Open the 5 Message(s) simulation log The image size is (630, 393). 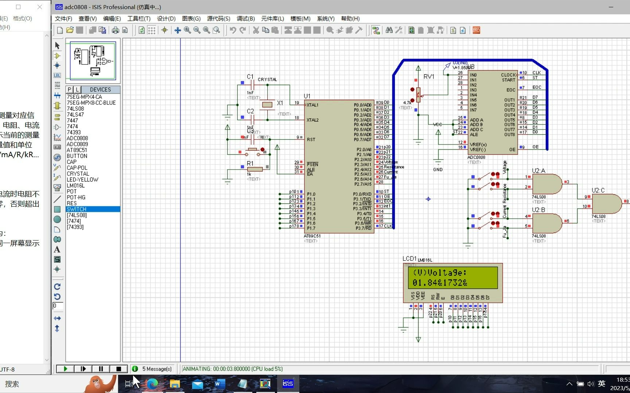coord(157,369)
